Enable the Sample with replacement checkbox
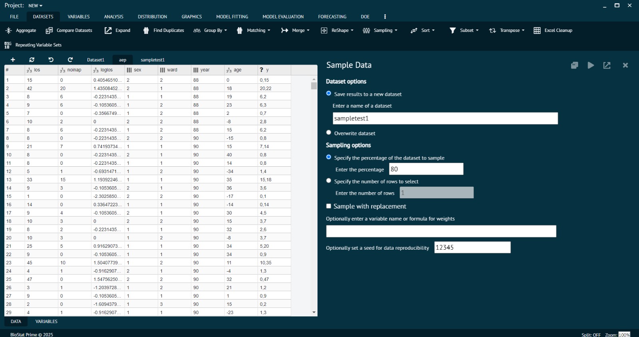Viewport: 639px width, 337px height. 329,206
